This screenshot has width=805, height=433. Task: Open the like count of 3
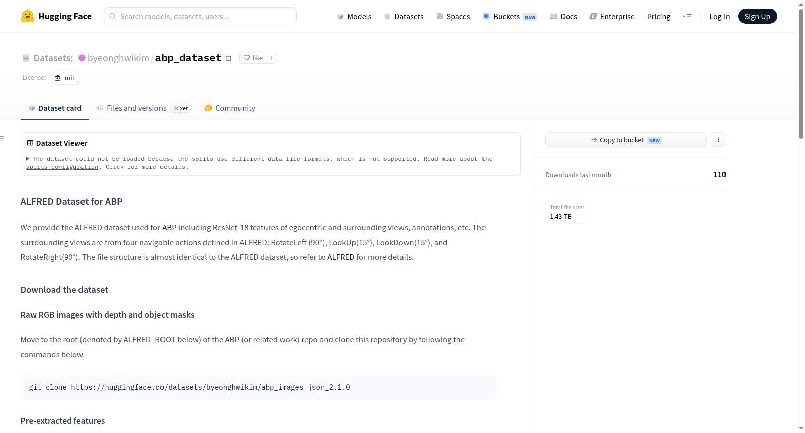[271, 58]
